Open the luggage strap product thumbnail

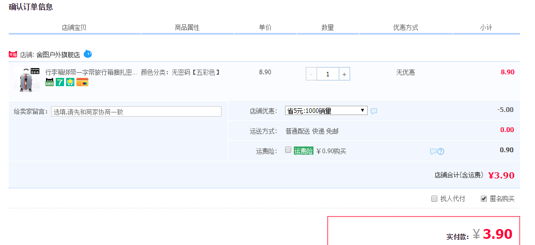point(27,79)
